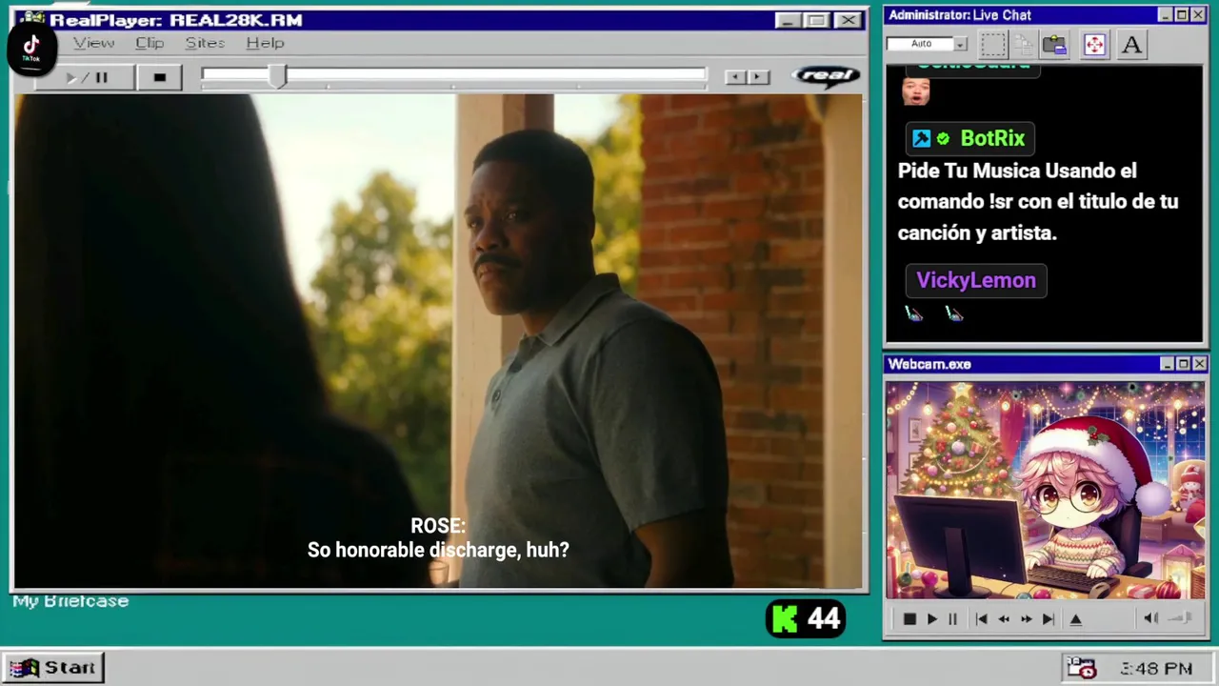Select the marquee selection tool in Live Chat
The width and height of the screenshot is (1219, 686).
(993, 44)
